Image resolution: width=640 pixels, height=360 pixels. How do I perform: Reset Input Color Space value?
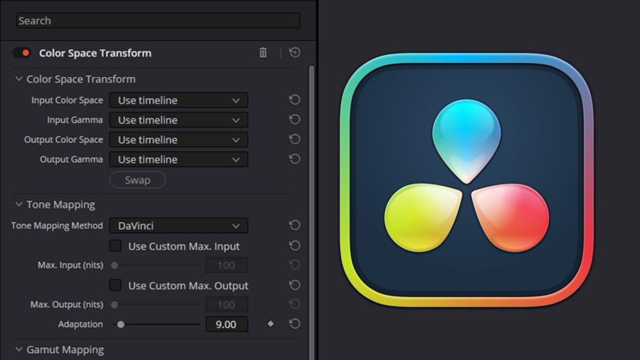point(295,99)
